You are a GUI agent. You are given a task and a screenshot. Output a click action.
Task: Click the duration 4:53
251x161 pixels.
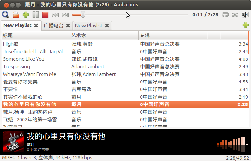[x=243, y=82]
